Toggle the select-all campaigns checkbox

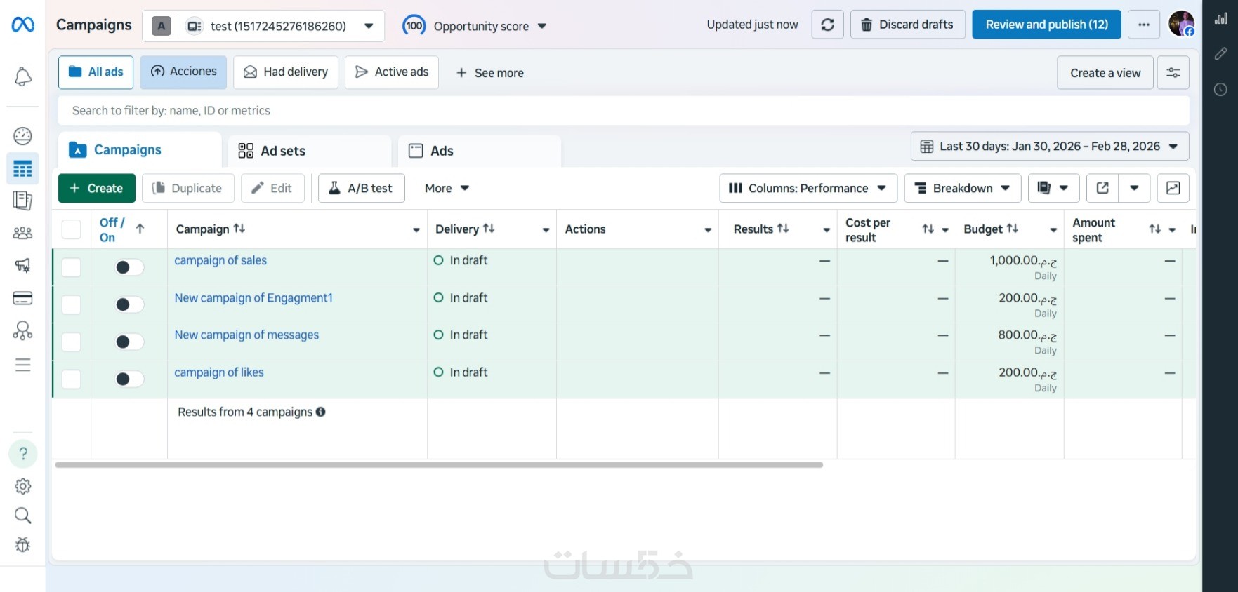click(x=72, y=229)
